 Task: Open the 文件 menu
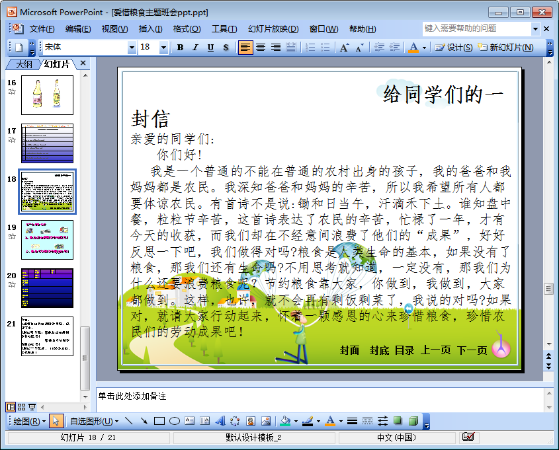tap(42, 29)
